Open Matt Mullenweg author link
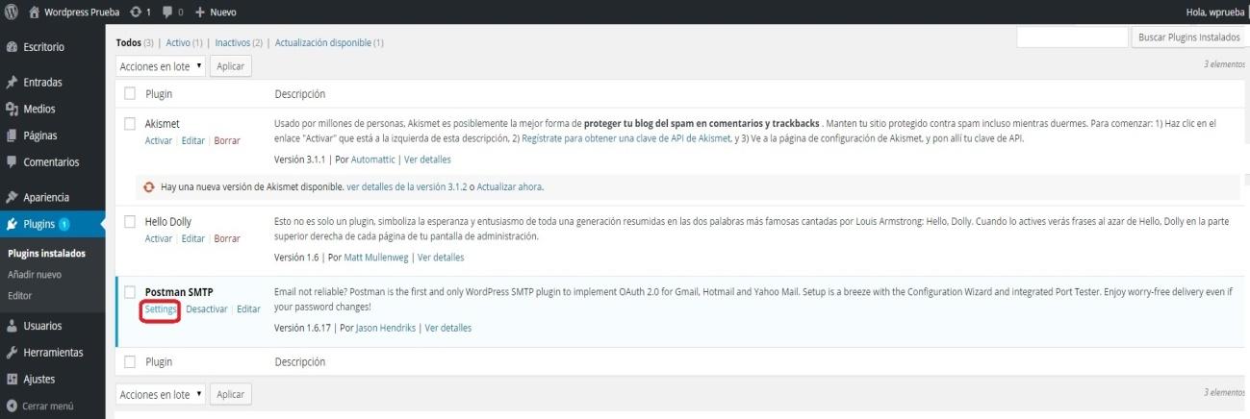 tap(376, 258)
